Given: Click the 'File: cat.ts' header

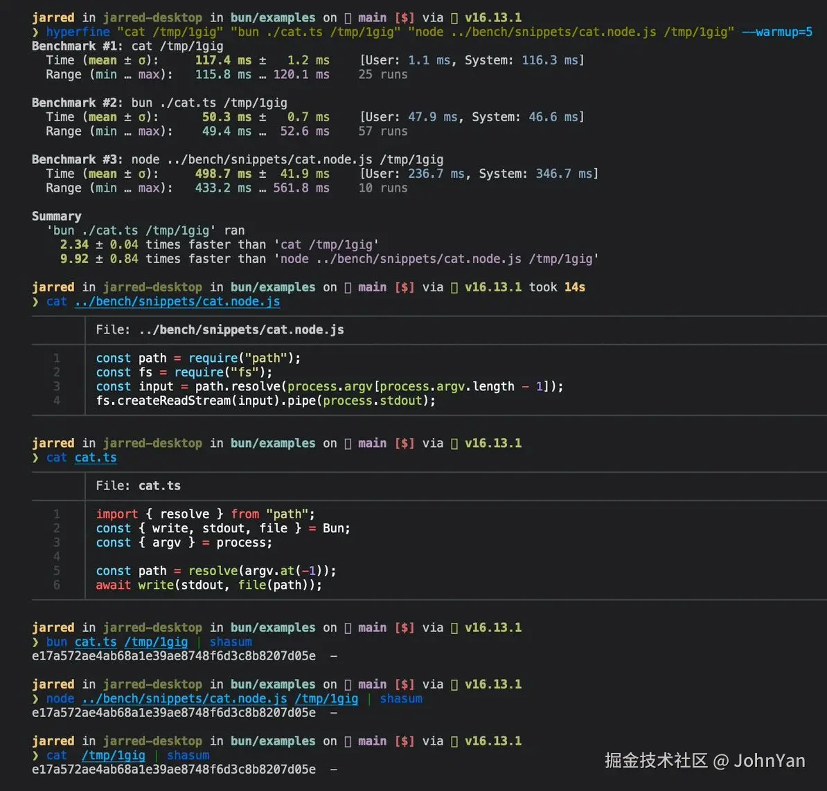Looking at the screenshot, I should 139,486.
